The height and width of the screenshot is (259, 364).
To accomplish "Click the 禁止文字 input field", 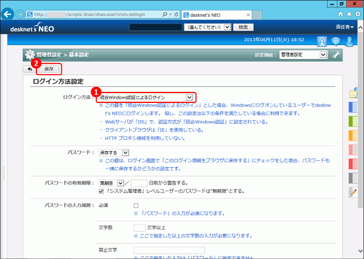I will pyautogui.click(x=169, y=250).
